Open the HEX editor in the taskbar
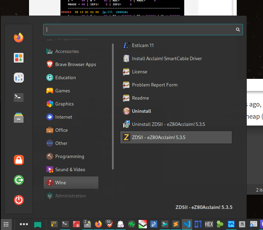 click(x=209, y=224)
